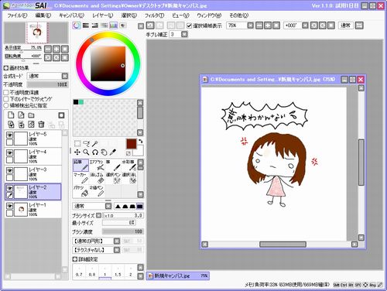Adjust ブラシ濃度 brush density slider

tap(123, 231)
